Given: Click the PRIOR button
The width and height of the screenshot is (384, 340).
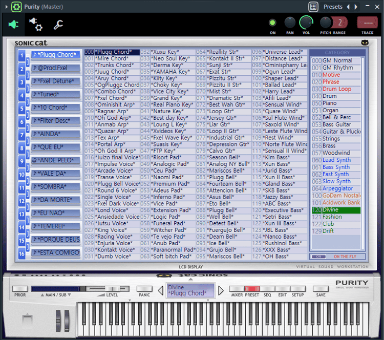Looking at the screenshot, I should [20, 289].
